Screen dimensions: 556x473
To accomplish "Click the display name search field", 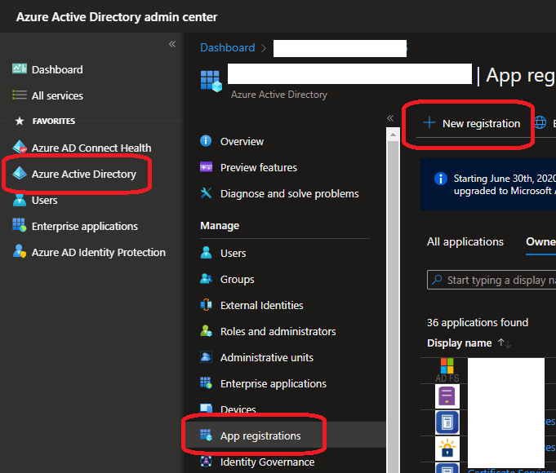I will click(x=498, y=280).
